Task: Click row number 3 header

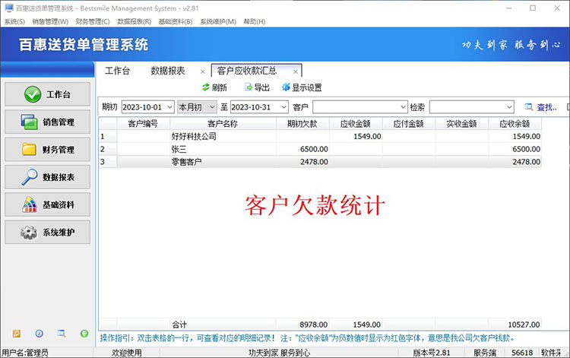Action: coord(108,162)
